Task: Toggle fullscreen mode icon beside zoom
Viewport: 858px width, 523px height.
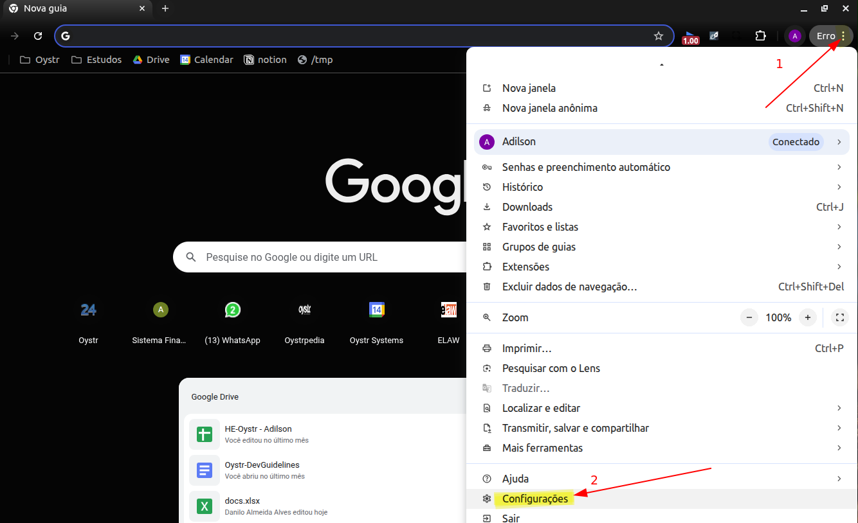Action: tap(839, 317)
